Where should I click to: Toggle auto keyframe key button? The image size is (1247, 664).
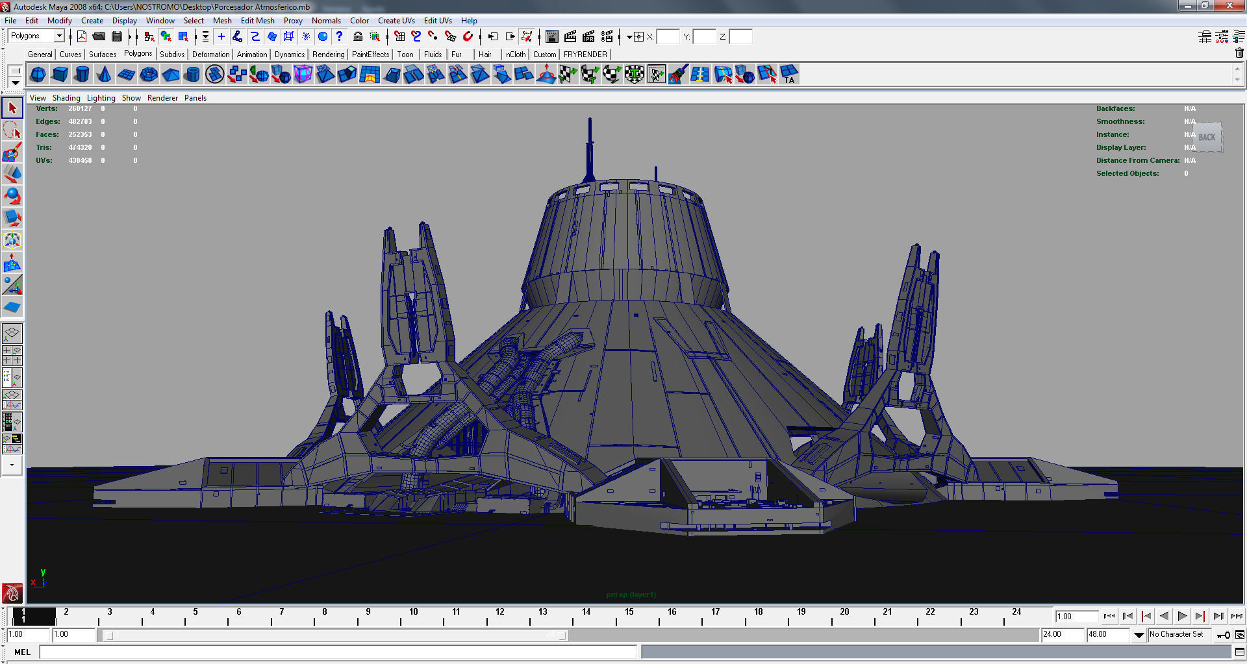pos(1223,635)
